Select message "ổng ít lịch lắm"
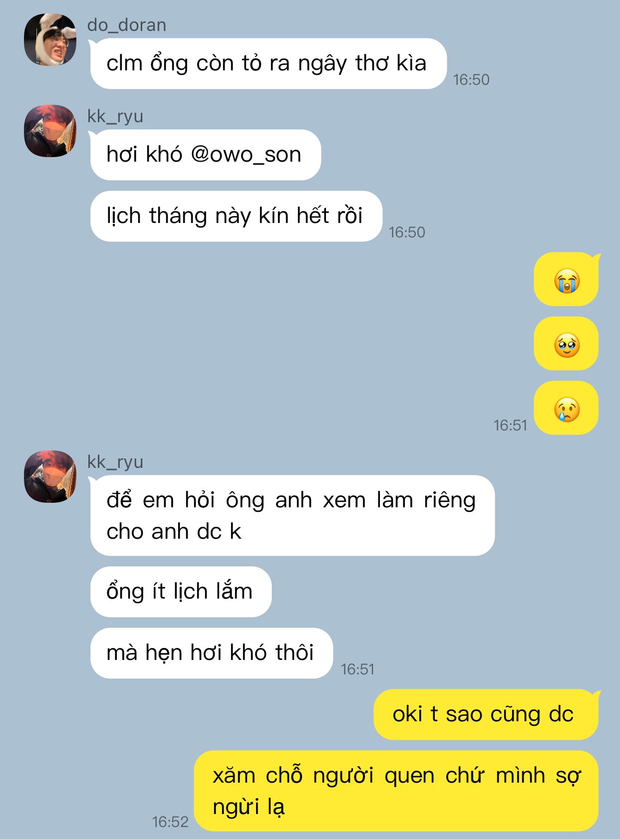 tap(181, 592)
